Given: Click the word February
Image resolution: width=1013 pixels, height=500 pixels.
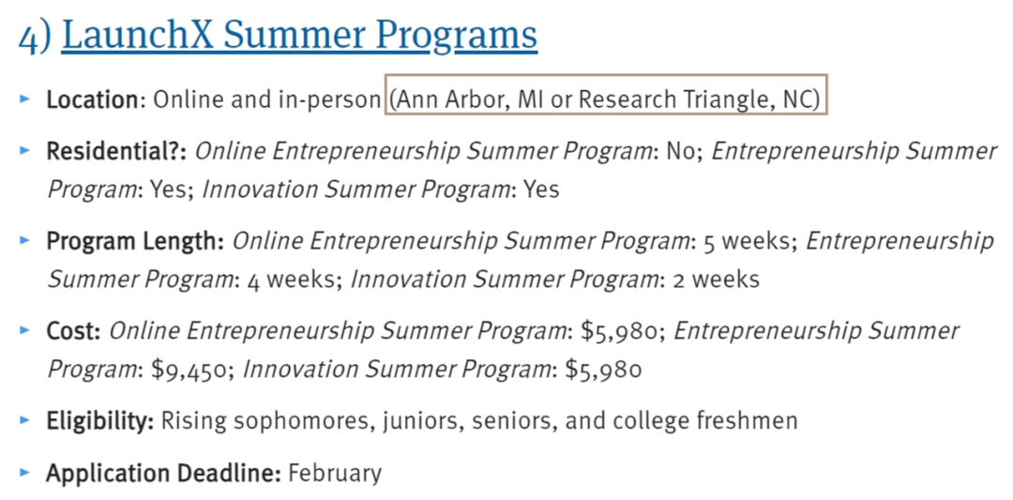Looking at the screenshot, I should click(x=335, y=474).
